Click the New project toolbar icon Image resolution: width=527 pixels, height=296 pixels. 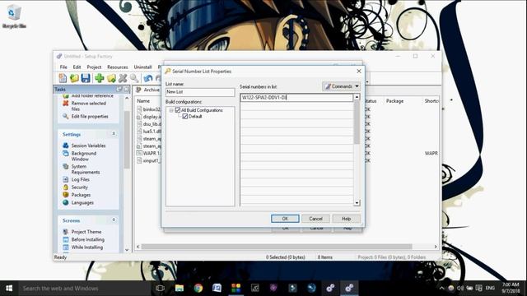[63, 78]
